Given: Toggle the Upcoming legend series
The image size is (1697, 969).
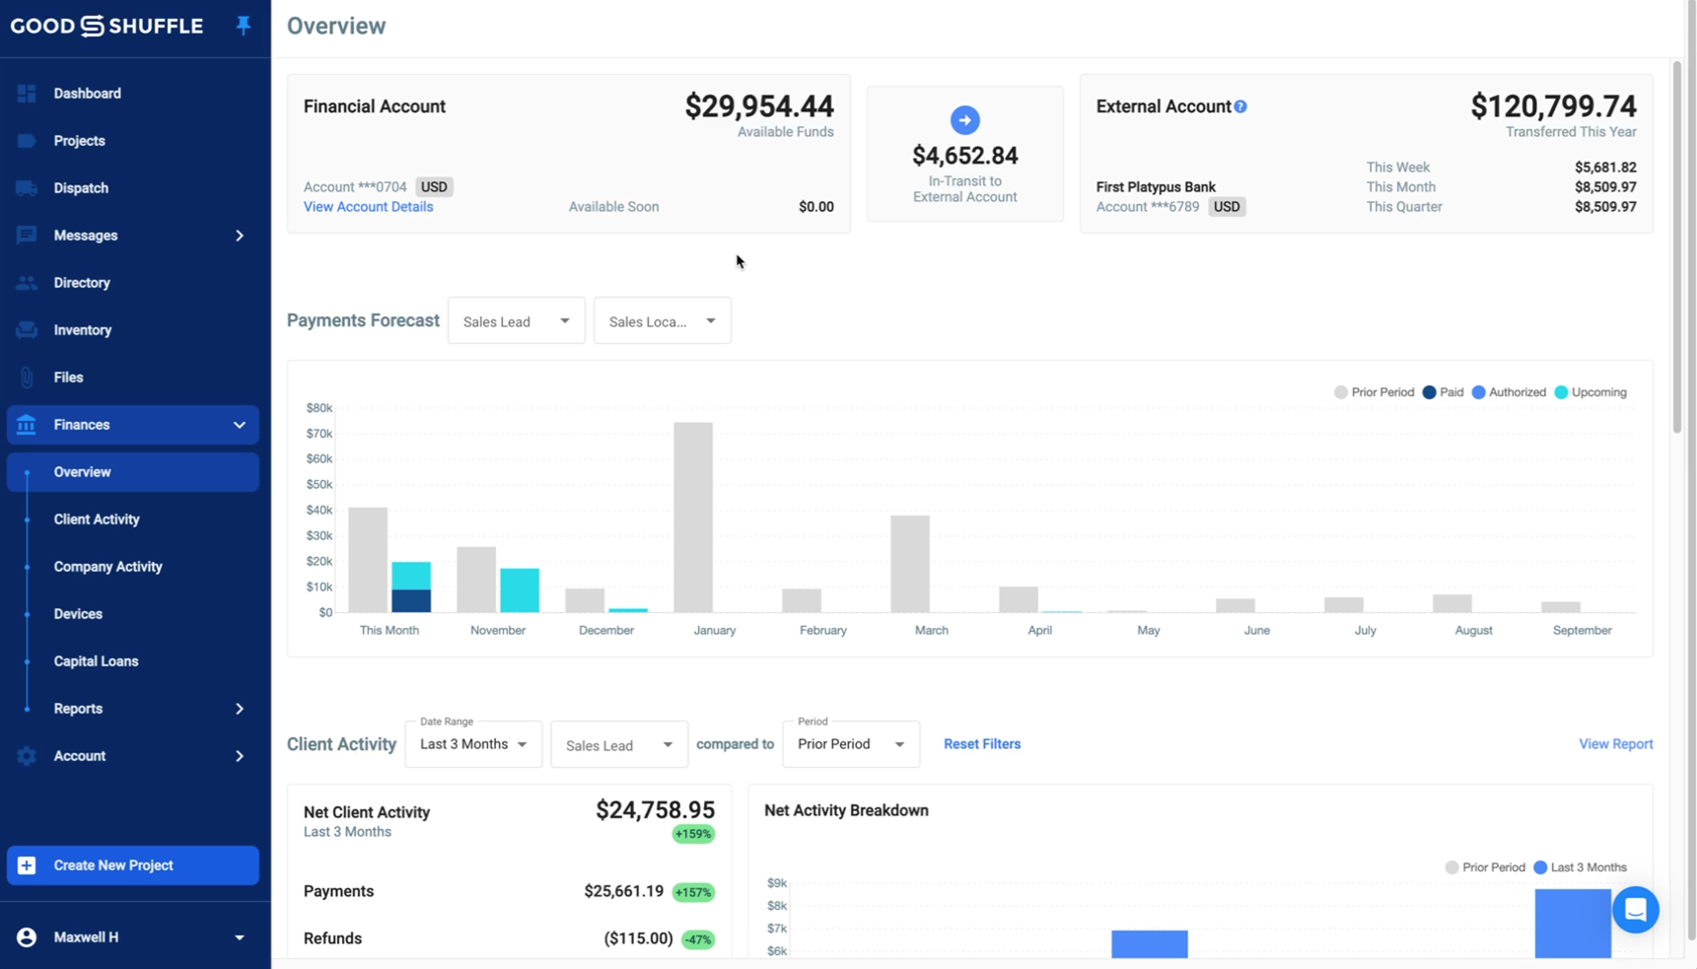Looking at the screenshot, I should (1590, 392).
